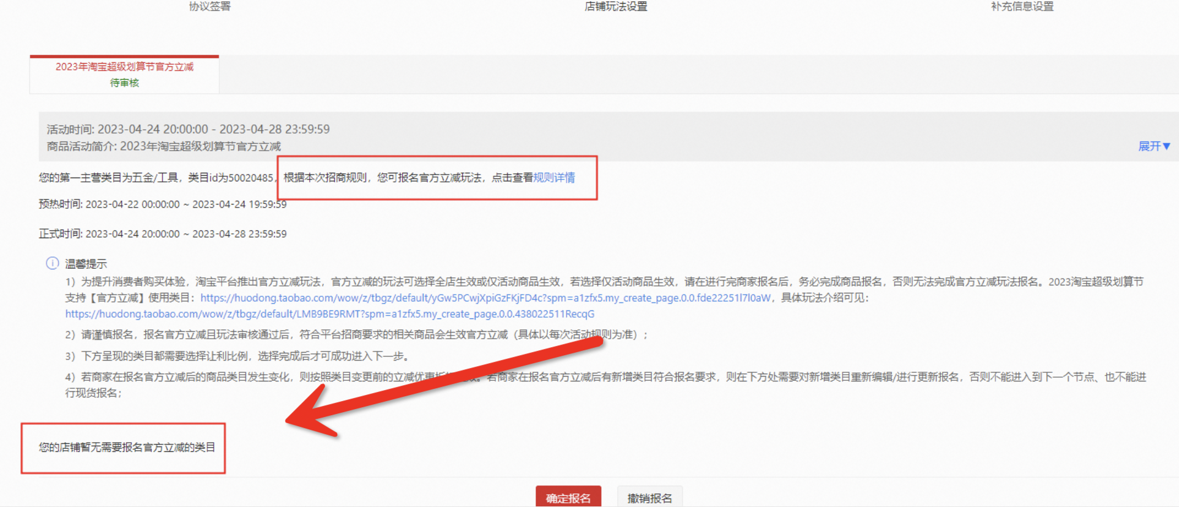Click the 您的店铺暂无需要报名官方立减的类目 message
Image resolution: width=1179 pixels, height=507 pixels.
[x=127, y=448]
